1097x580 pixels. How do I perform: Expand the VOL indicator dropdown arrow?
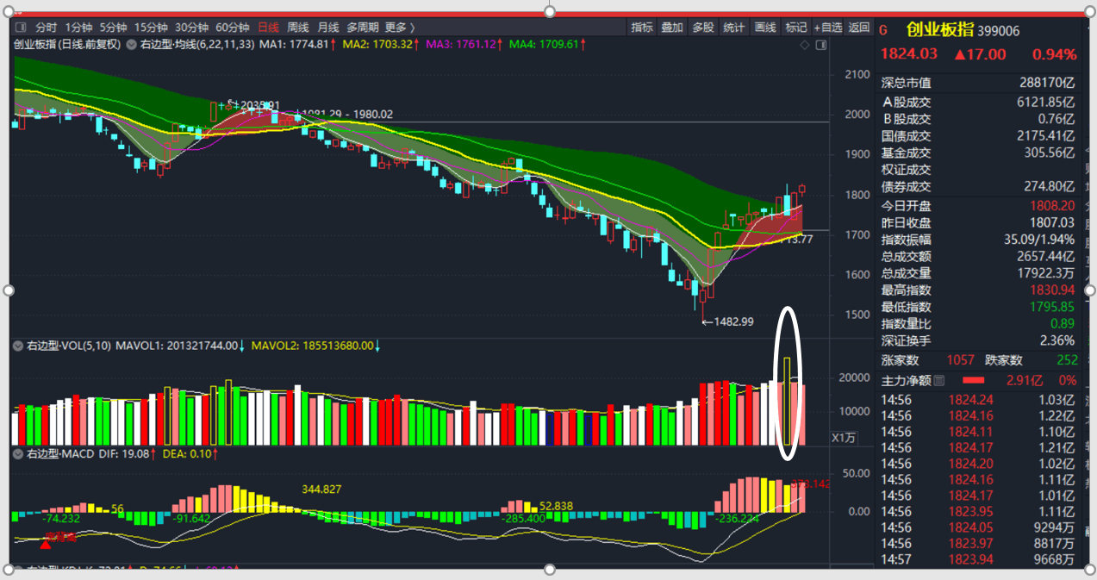[17, 346]
